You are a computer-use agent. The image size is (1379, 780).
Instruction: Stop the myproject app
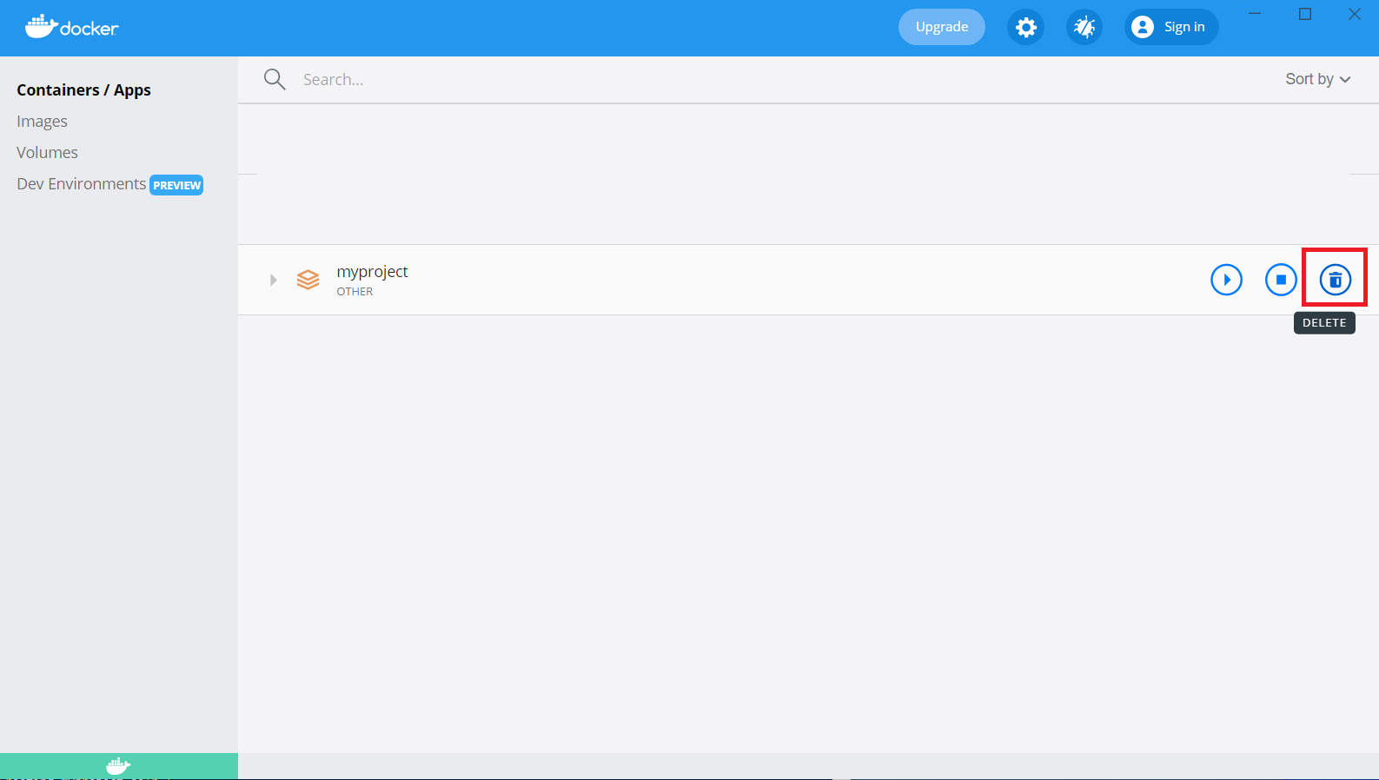point(1280,280)
